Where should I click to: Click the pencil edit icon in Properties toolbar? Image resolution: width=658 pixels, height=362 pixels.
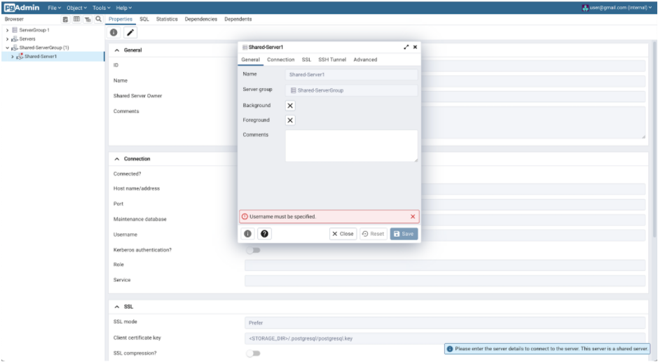pos(130,33)
